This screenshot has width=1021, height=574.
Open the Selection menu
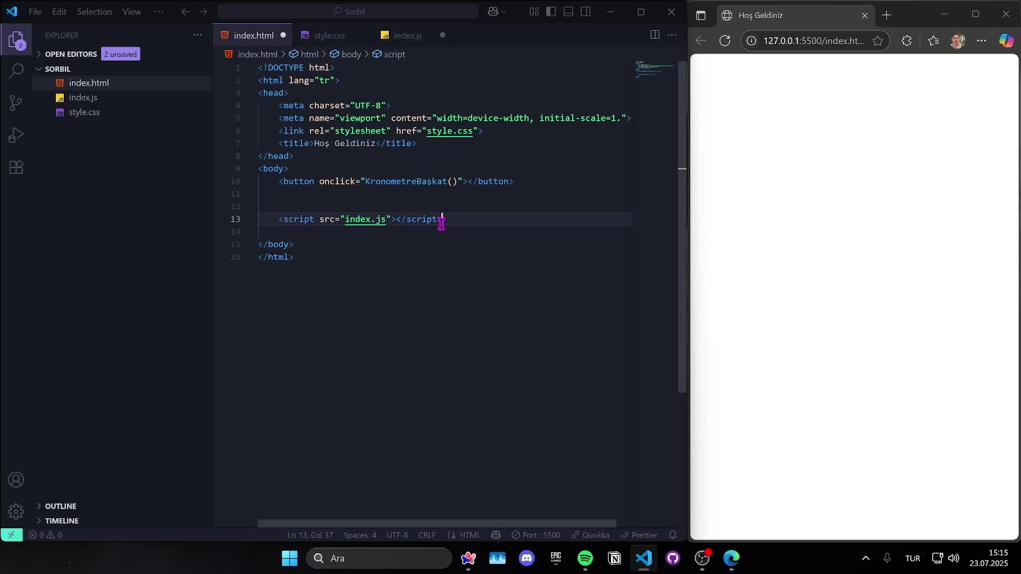[94, 12]
